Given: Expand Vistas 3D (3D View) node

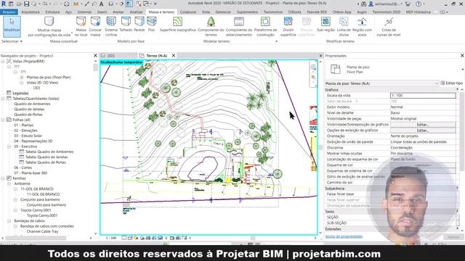Looking at the screenshot, I should point(22,83).
